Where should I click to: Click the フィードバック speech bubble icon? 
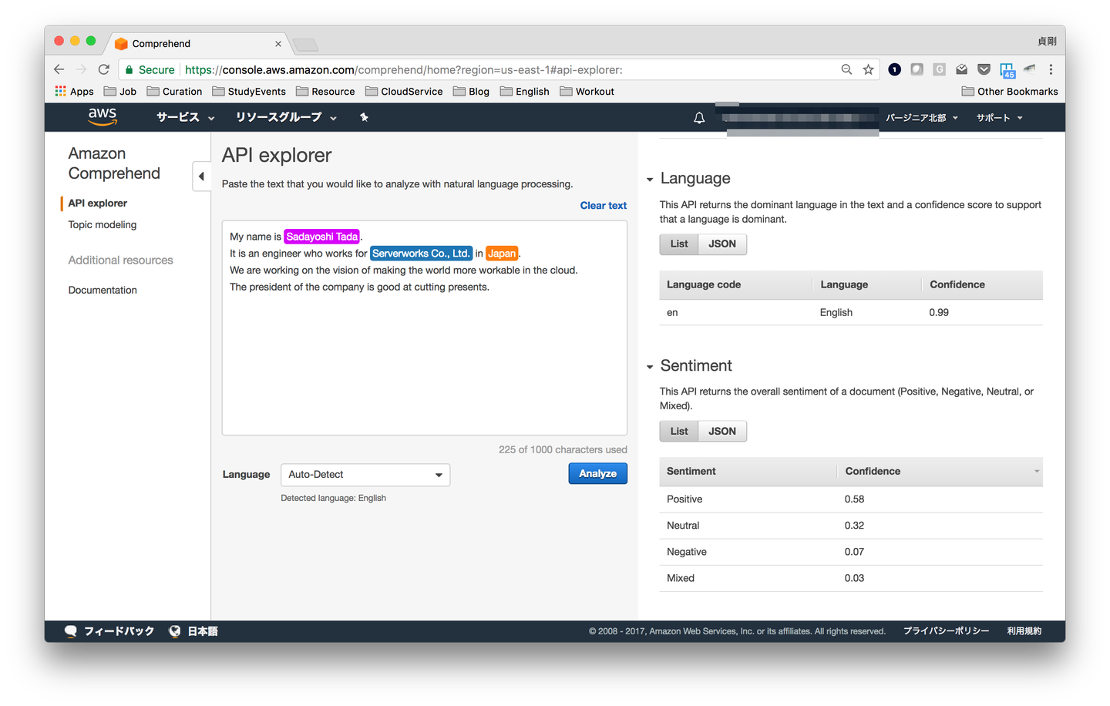71,631
